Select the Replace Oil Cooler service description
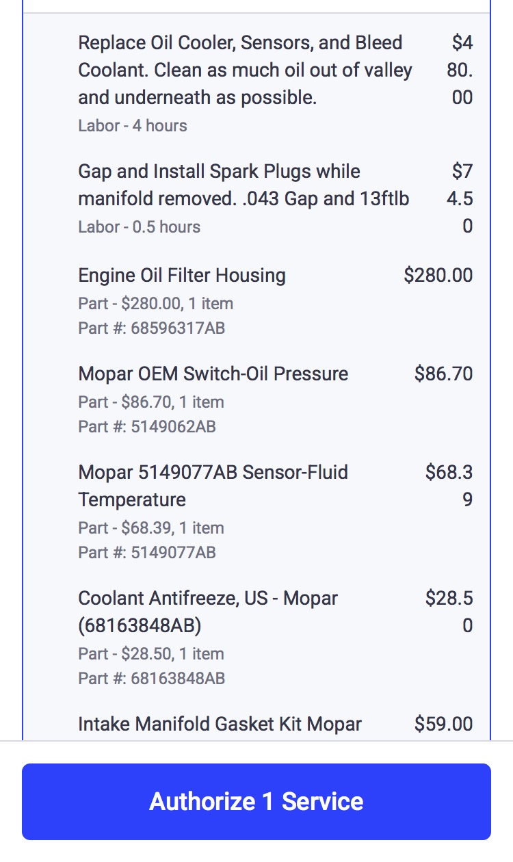The width and height of the screenshot is (513, 862). coord(245,70)
